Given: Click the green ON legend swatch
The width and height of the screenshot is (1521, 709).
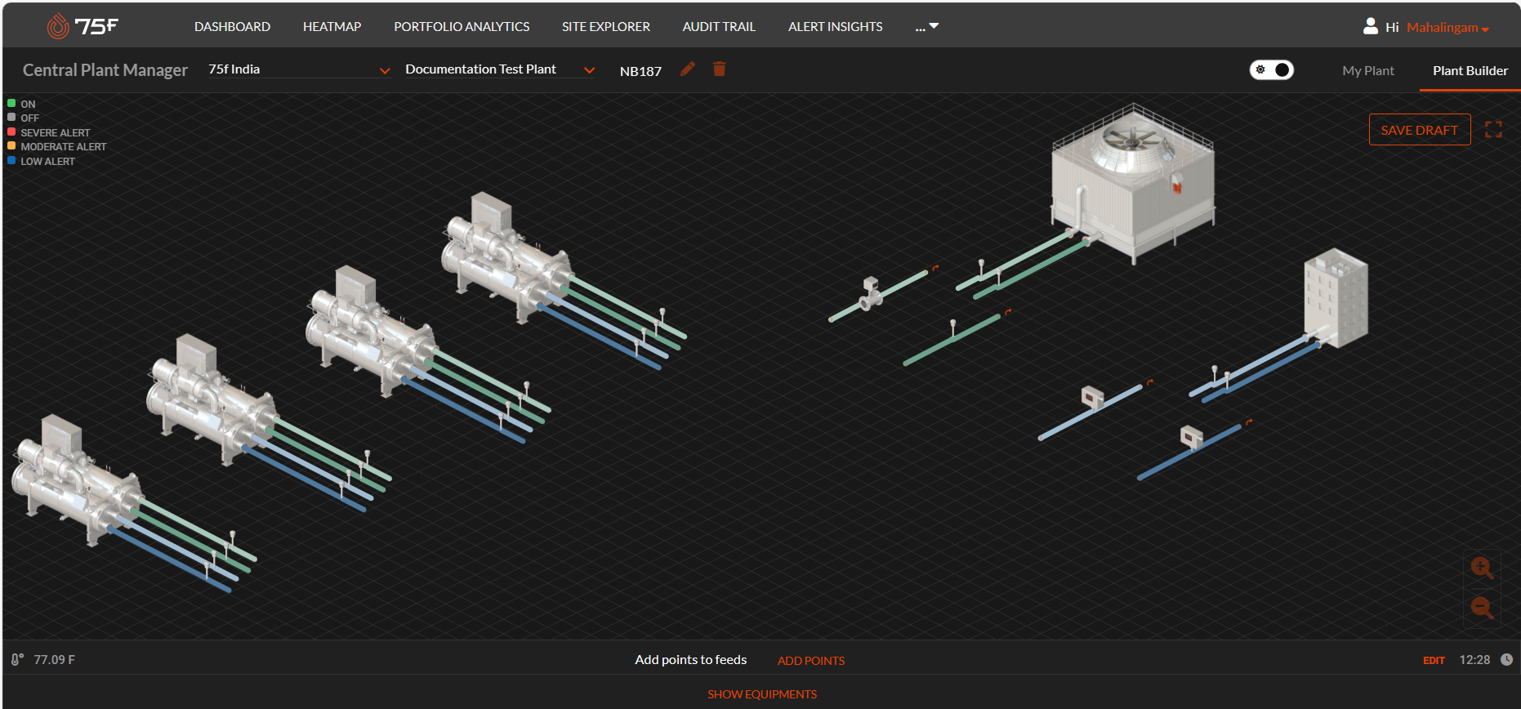Looking at the screenshot, I should tap(11, 104).
